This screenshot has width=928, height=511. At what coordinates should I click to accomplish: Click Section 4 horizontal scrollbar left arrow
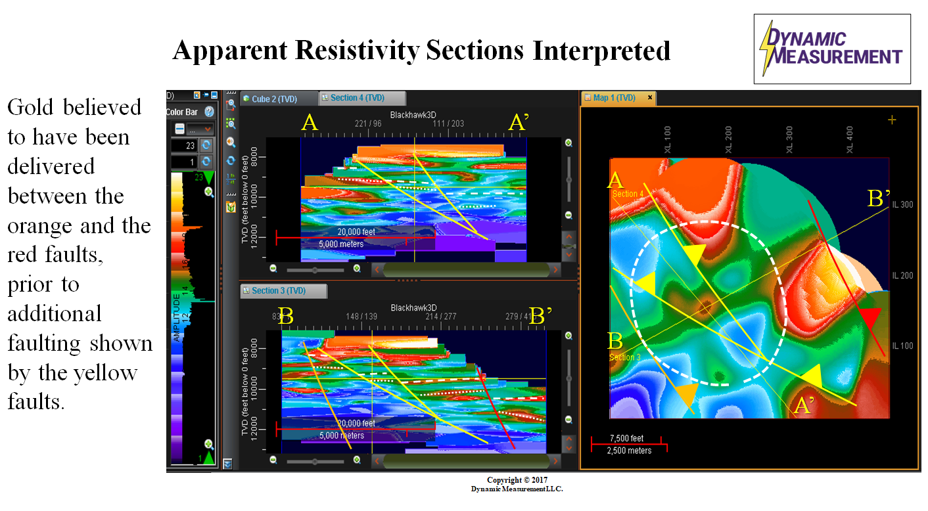[x=377, y=269]
